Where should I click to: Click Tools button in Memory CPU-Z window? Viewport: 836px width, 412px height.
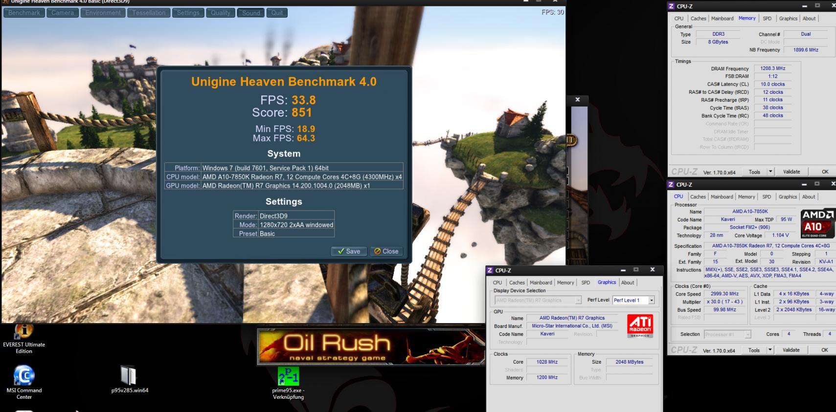tap(754, 172)
